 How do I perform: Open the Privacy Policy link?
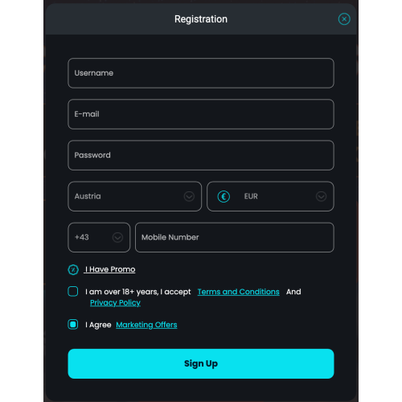[x=115, y=302]
